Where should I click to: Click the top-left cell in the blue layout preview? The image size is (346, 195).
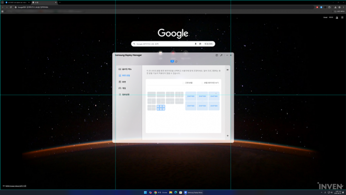tap(191, 96)
